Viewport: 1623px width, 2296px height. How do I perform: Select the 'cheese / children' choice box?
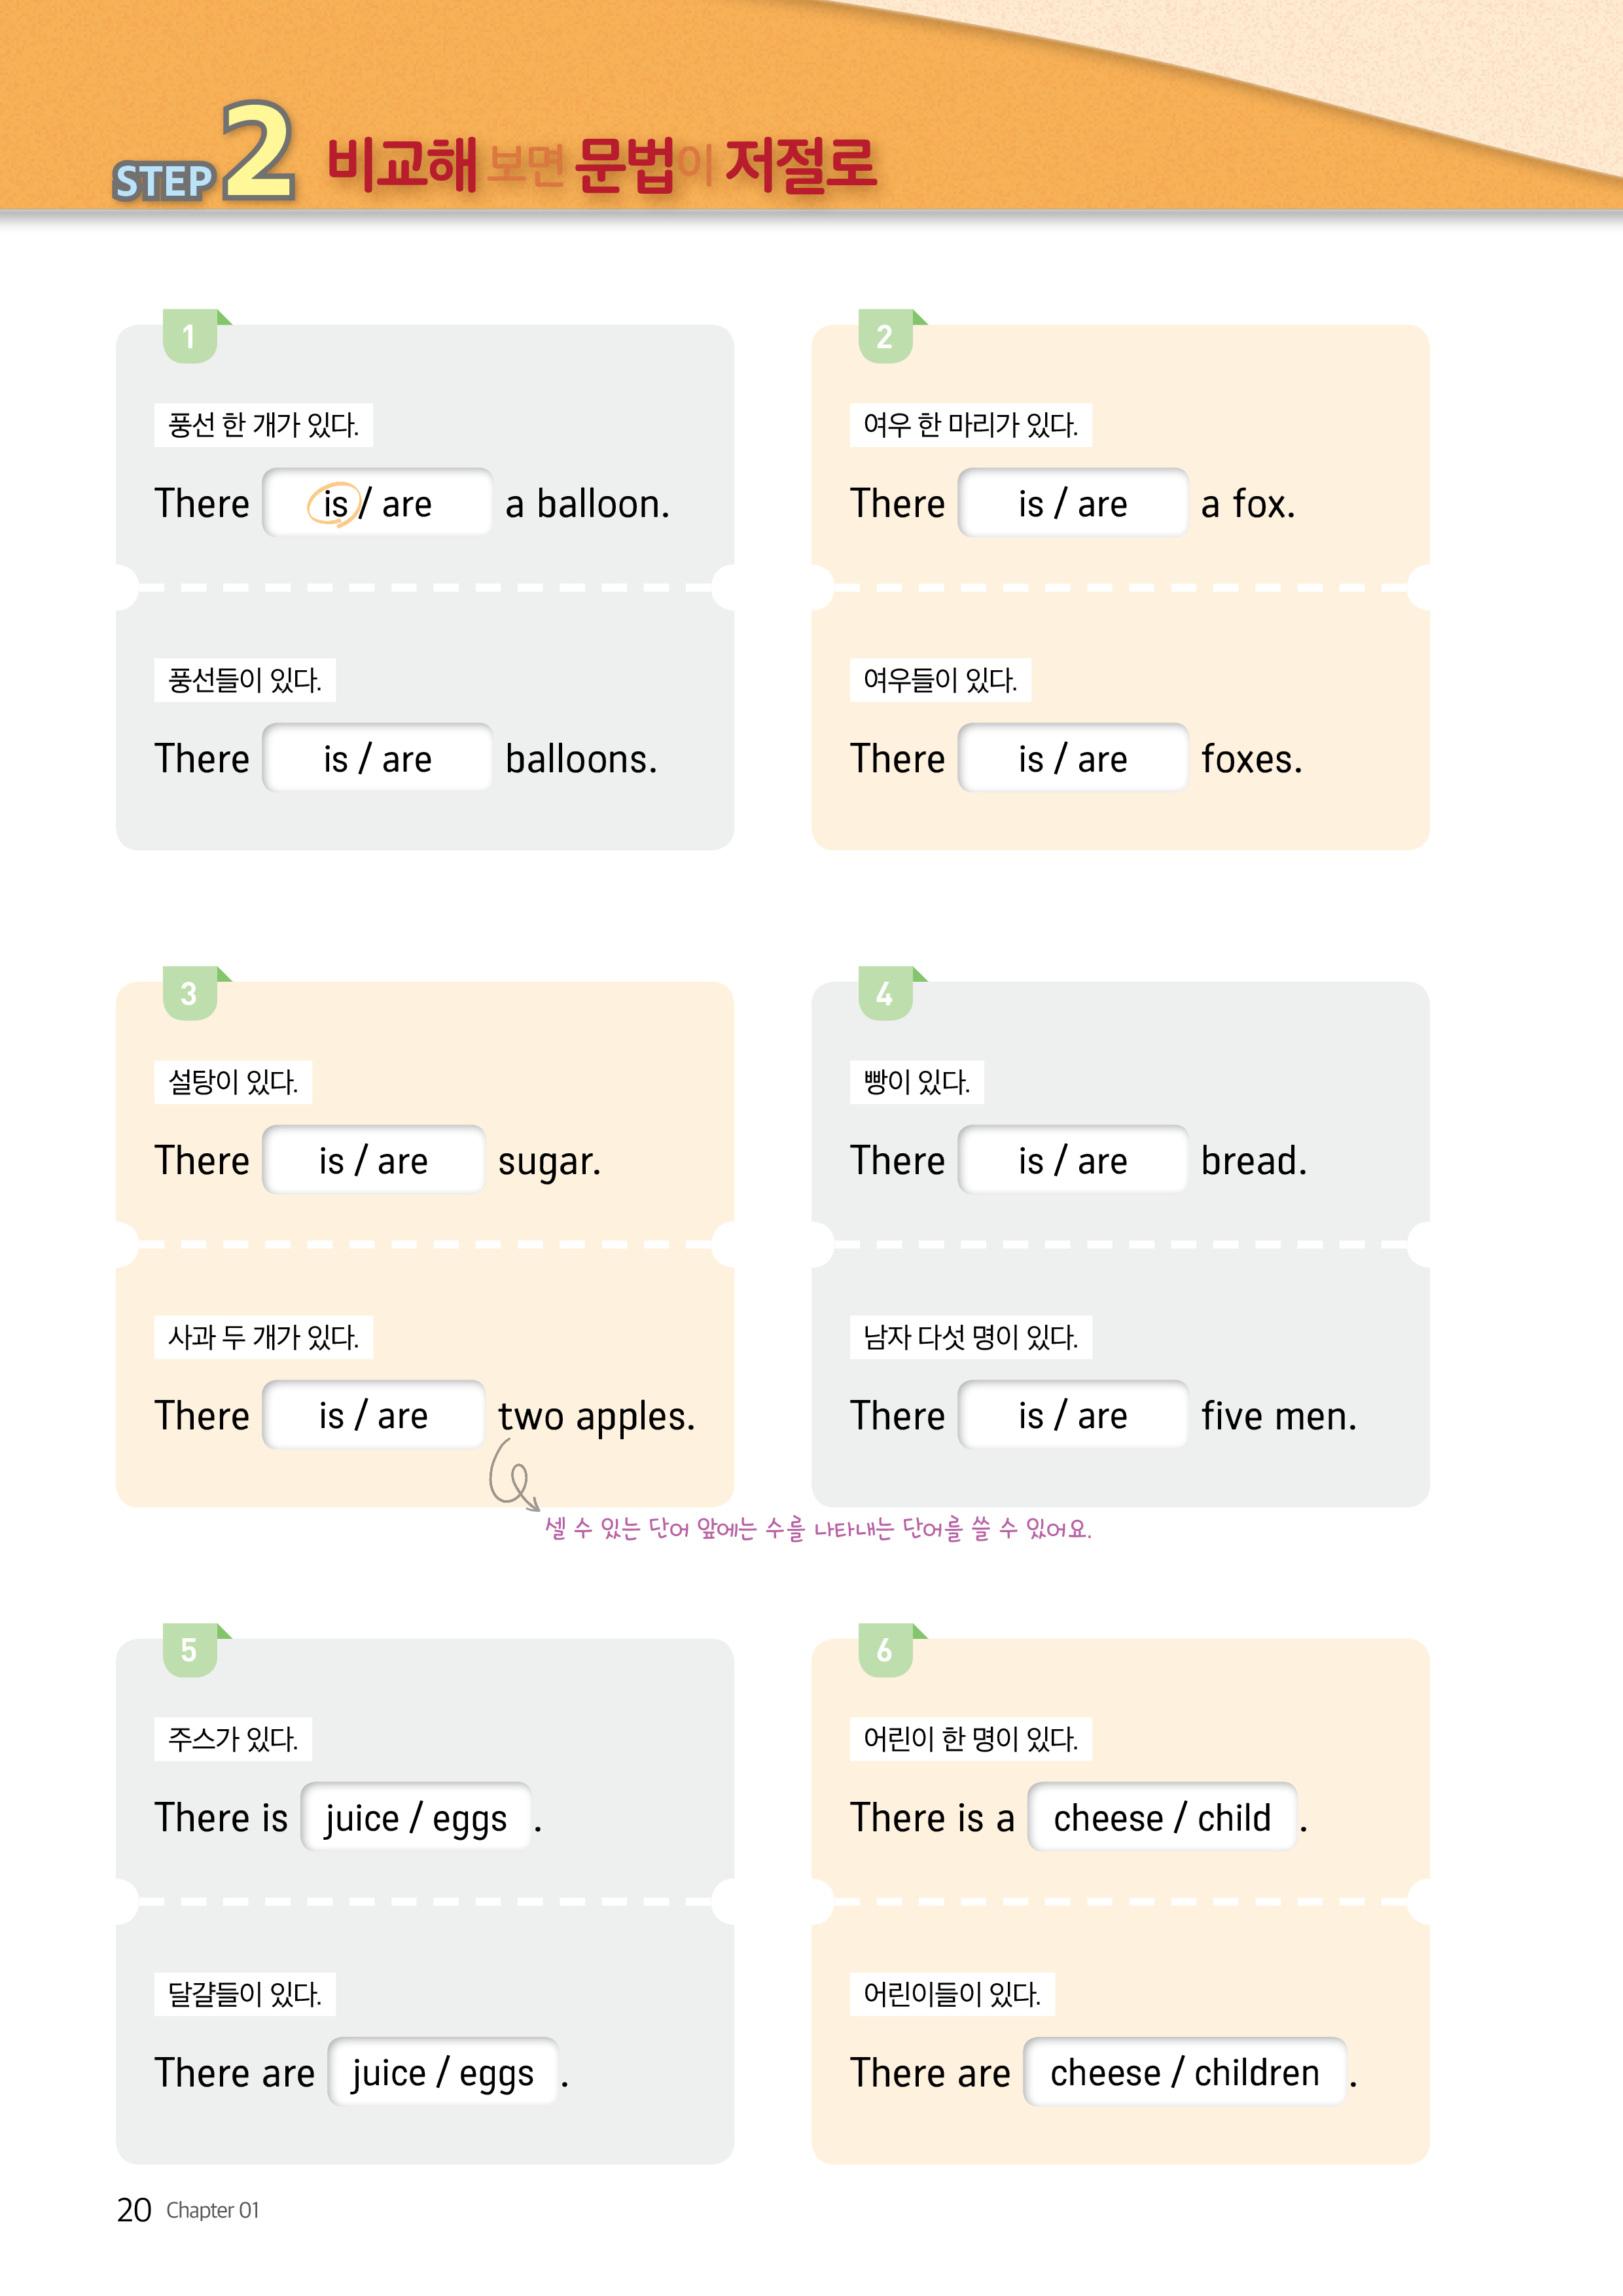pos(1184,2073)
